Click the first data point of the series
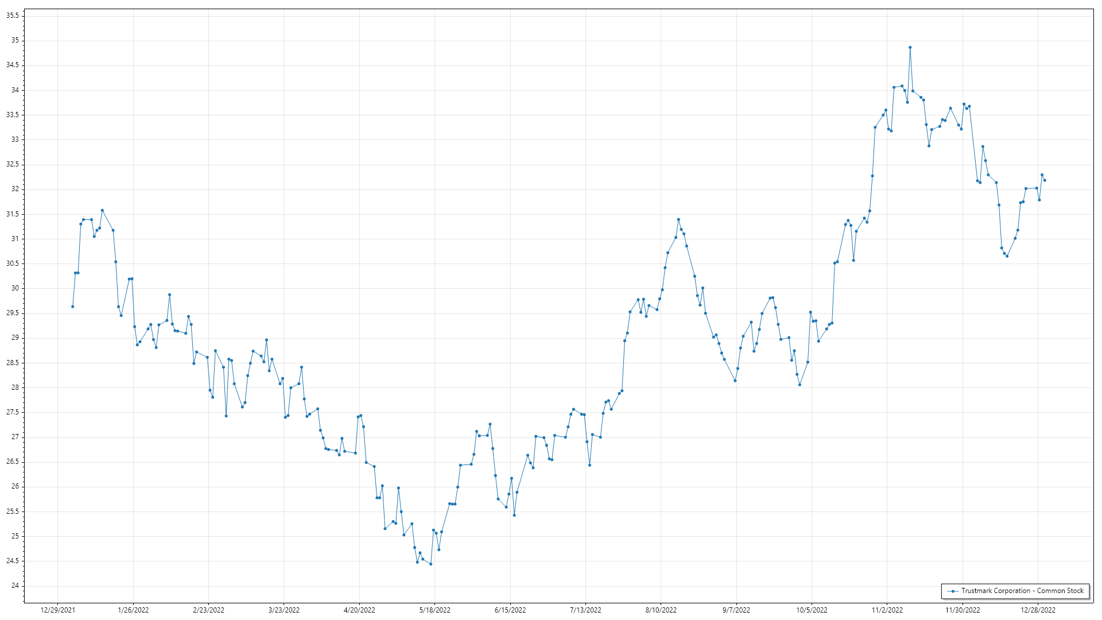Screen dimensions: 1102x620 [x=72, y=307]
